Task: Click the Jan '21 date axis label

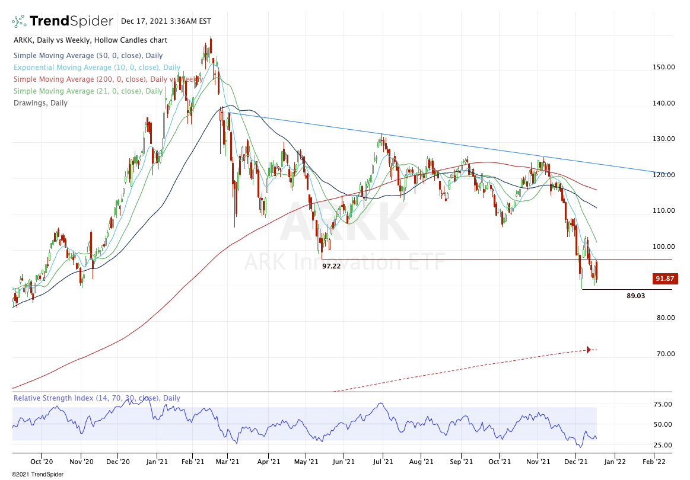Action: coord(157,462)
